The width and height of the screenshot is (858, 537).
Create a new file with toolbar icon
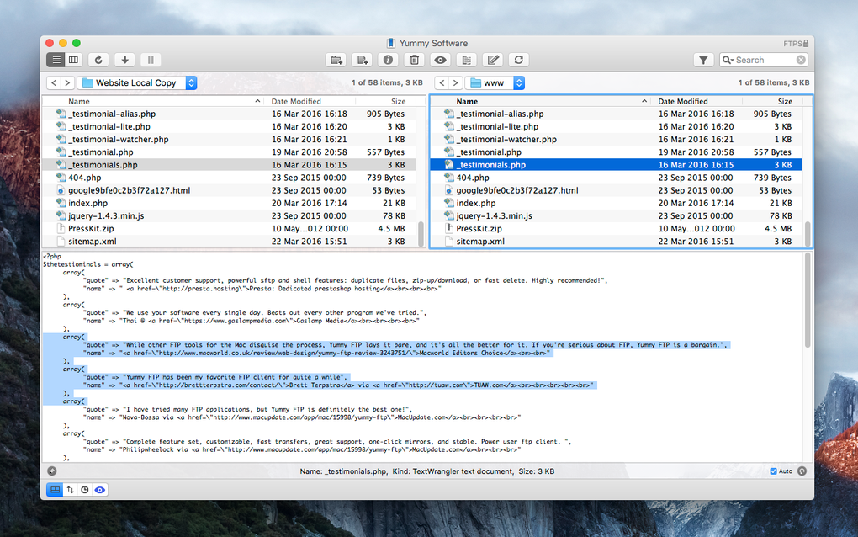(363, 60)
